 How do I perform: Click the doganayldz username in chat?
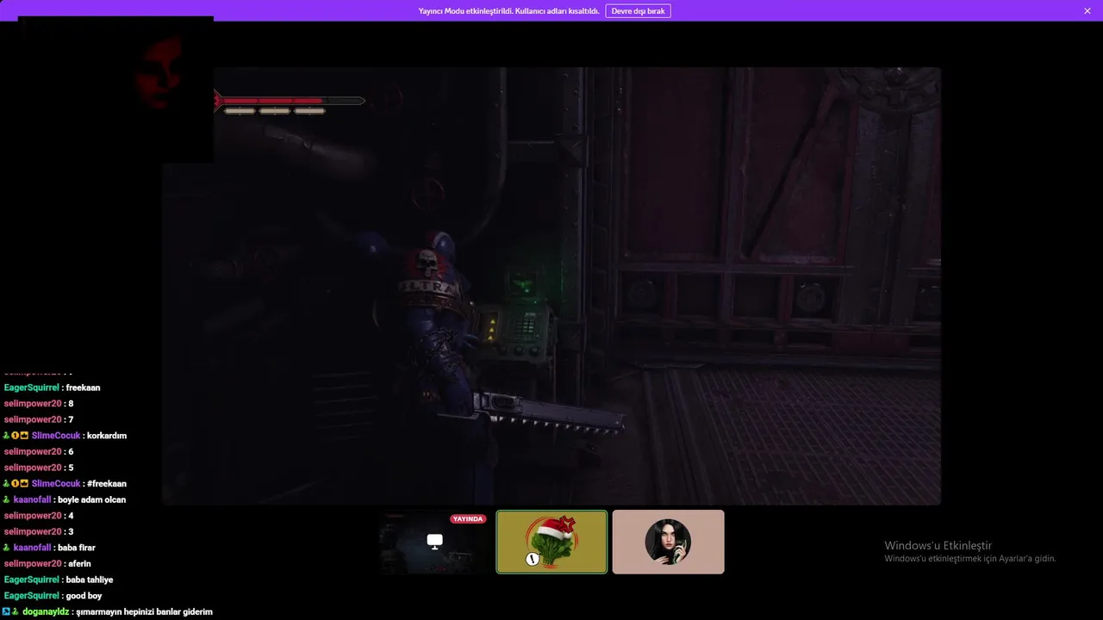[x=46, y=612]
